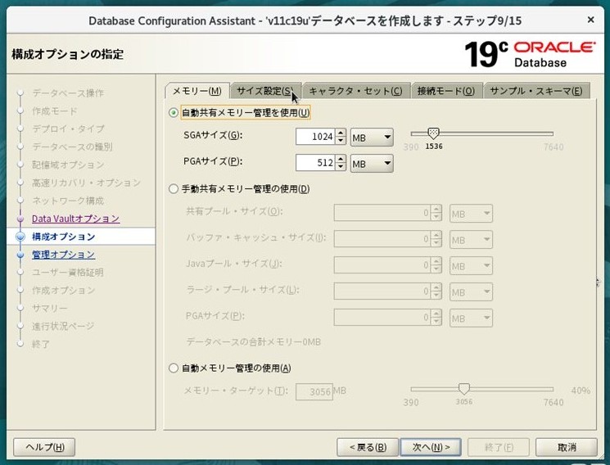Click the ネットワーク構成 step label
The width and height of the screenshot is (610, 465).
point(68,201)
